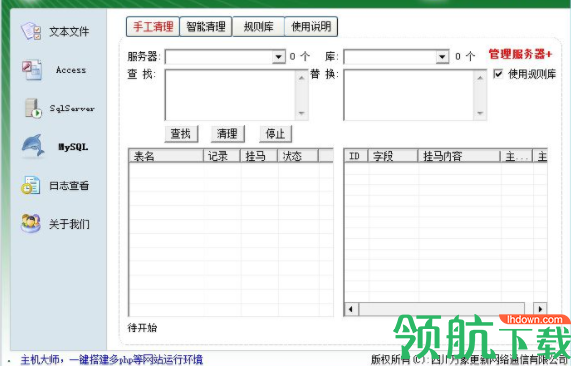The image size is (571, 366).
Task: Click the 挂马内容 column header
Action: point(458,156)
